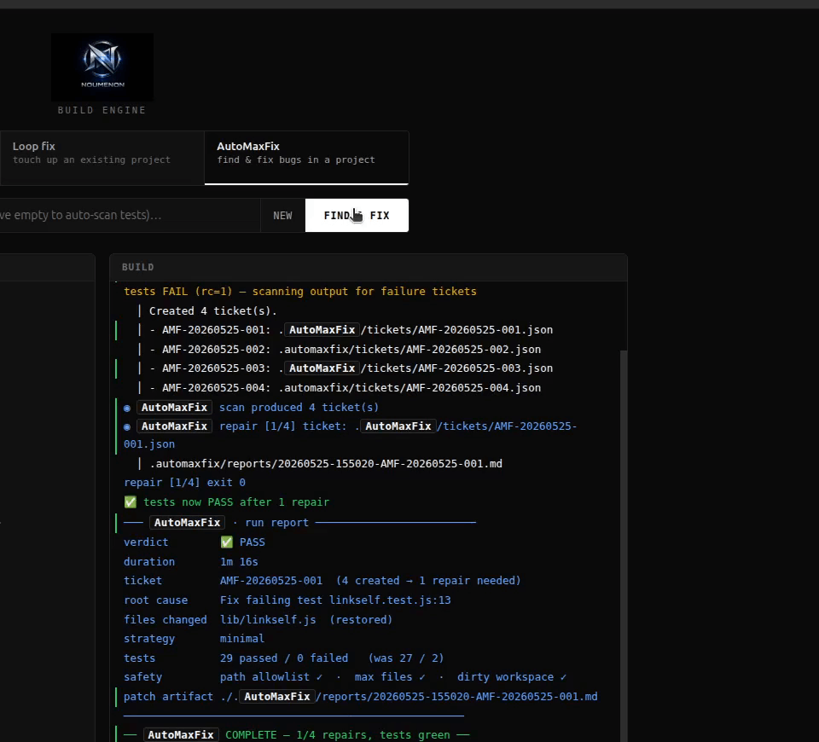Run the FIND & FIX button
Viewport: 819px width, 742px height.
coord(357,216)
